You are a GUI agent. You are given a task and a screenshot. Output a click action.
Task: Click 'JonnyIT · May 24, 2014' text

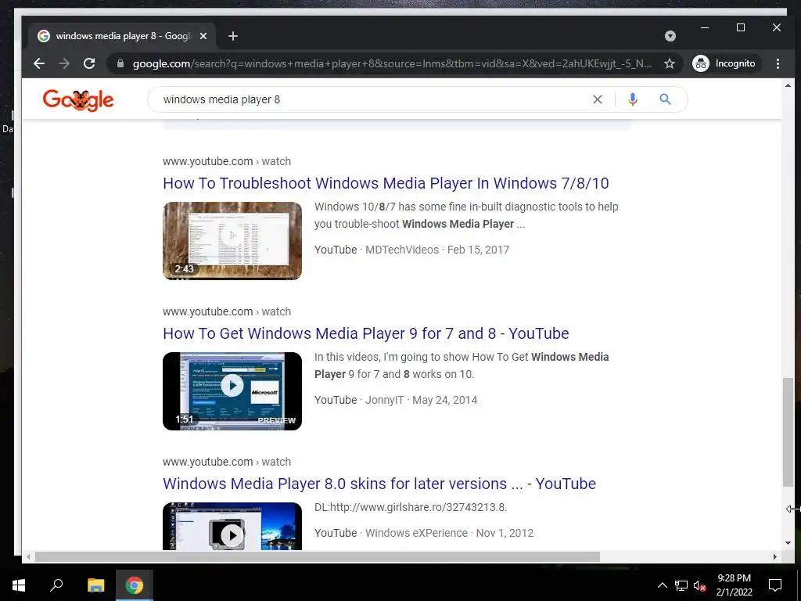(x=422, y=400)
